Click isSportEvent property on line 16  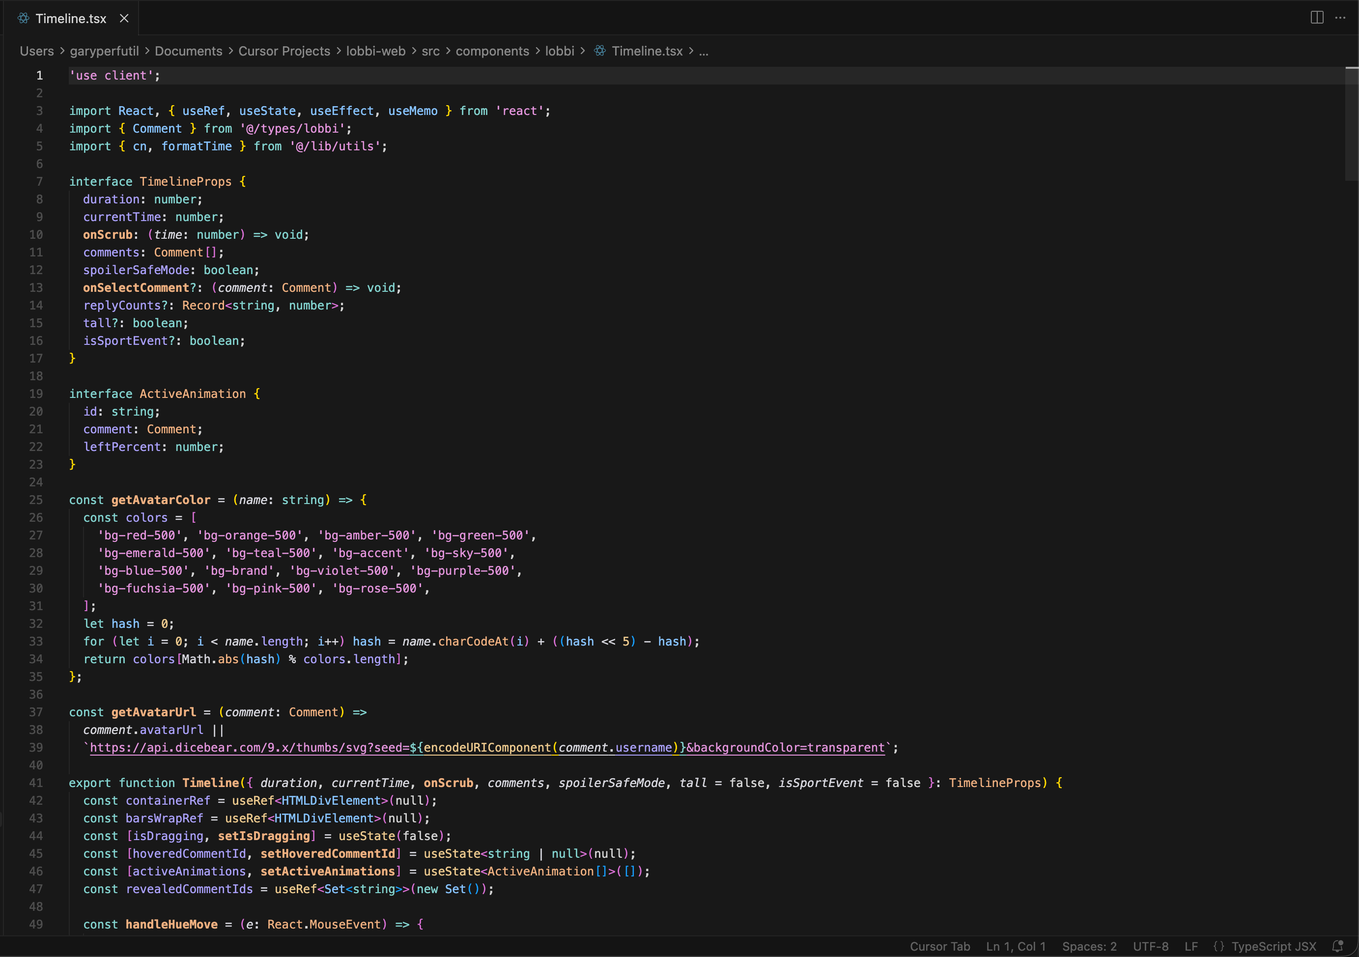coord(125,341)
